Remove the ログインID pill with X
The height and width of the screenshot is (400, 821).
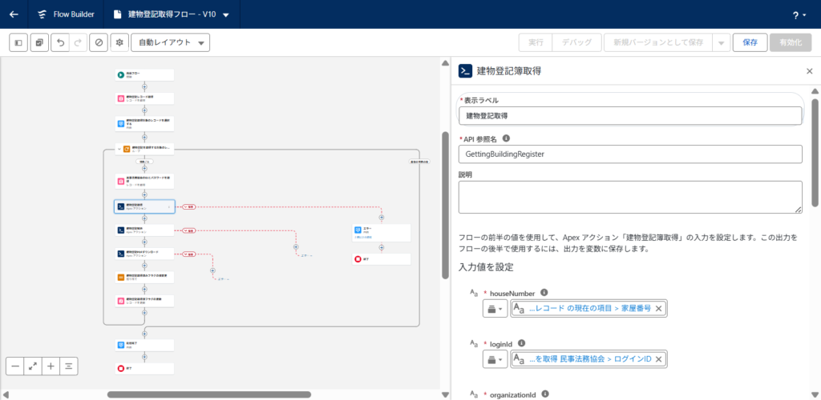click(659, 359)
